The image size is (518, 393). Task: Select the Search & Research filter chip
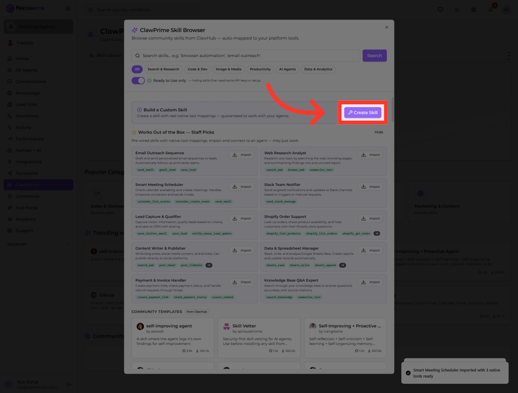click(163, 69)
